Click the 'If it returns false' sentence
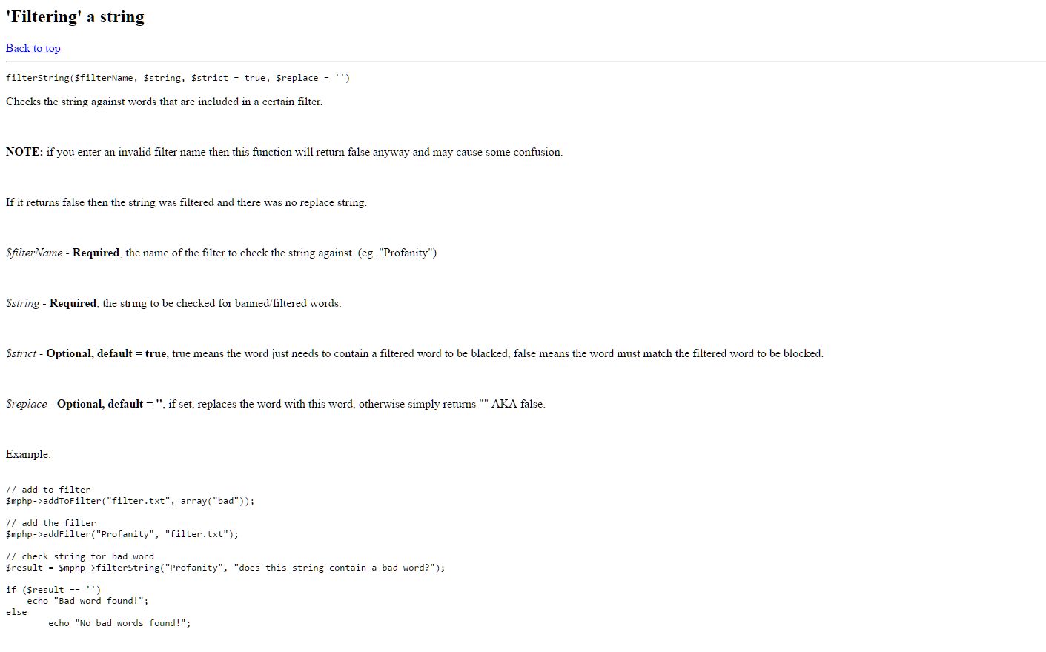1046x652 pixels. coord(186,202)
